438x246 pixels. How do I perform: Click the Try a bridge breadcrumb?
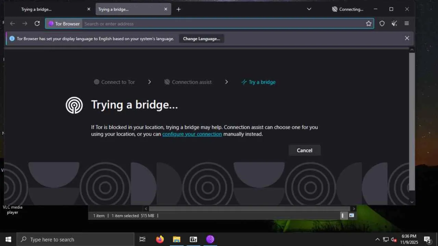tap(258, 82)
